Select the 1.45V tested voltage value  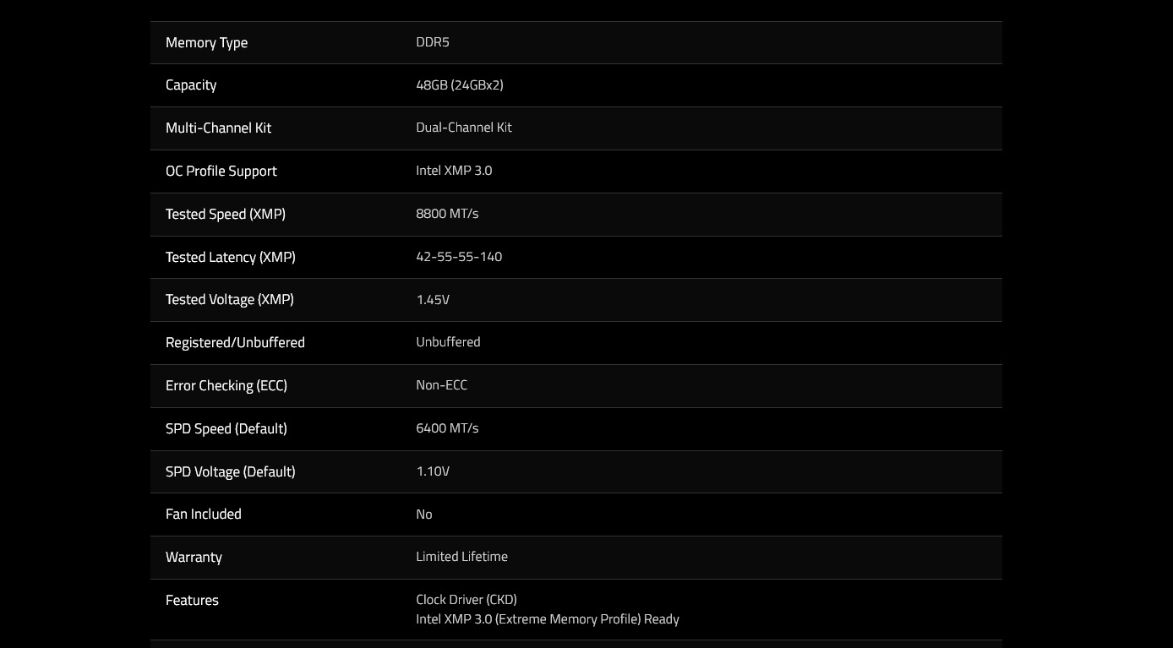click(x=433, y=300)
